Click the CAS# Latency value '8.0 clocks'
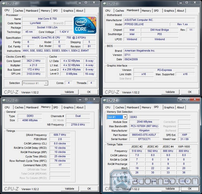Viewport: 202px width, 194px height. click(x=60, y=143)
